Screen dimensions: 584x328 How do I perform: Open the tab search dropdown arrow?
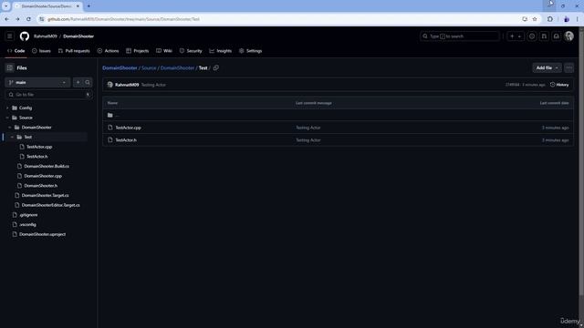point(6,6)
